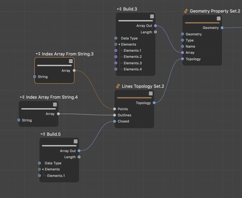Image resolution: width=242 pixels, height=198 pixels.
Task: Click Array output of Index Array String.4
Action: pos(58,114)
